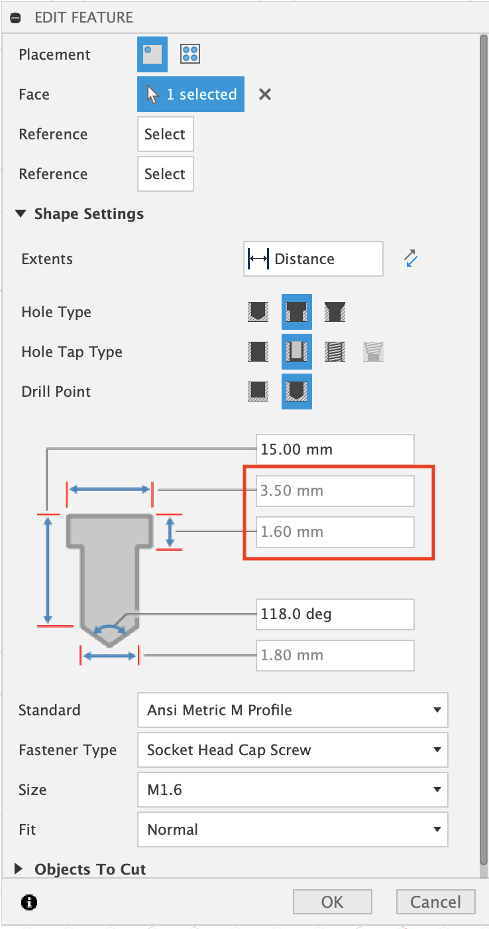
Task: Change the Size from the M1.6 dropdown
Action: click(x=292, y=790)
